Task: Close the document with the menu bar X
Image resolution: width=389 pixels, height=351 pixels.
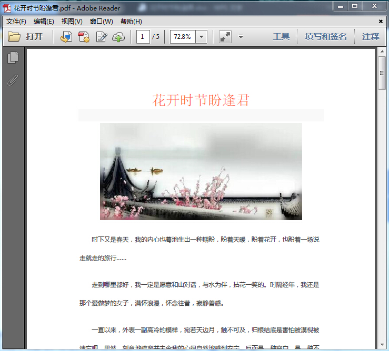Action: [381, 22]
